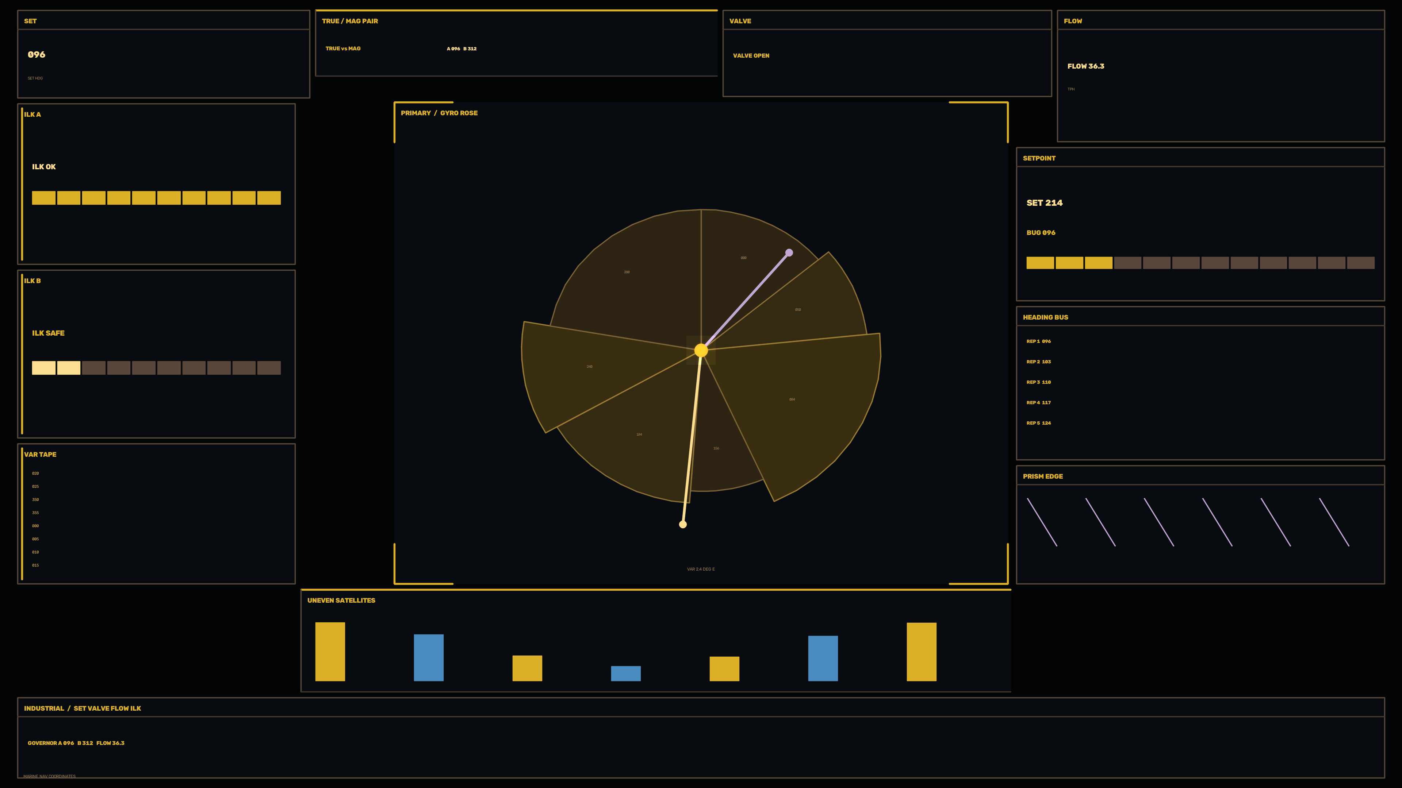Select 010 on the VAR tape
The height and width of the screenshot is (788, 1402).
point(35,552)
